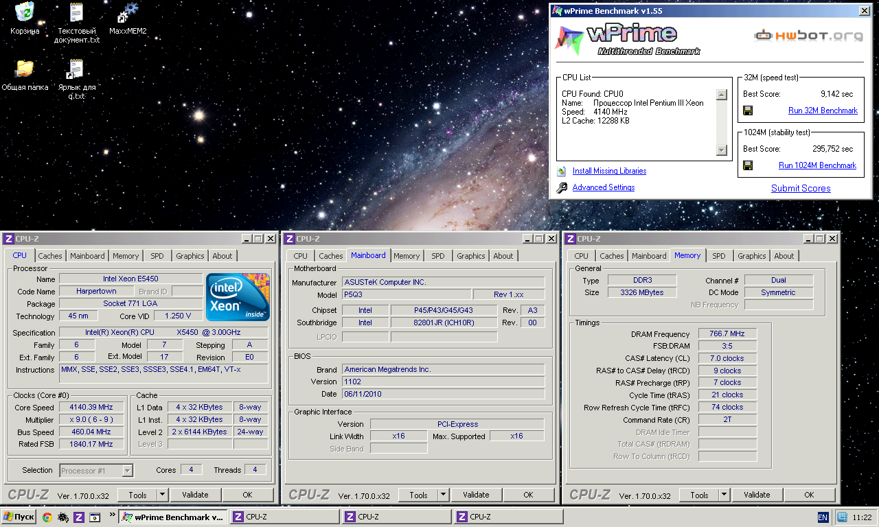Click the Advanced Settings wrench icon
879x527 pixels.
click(x=562, y=187)
